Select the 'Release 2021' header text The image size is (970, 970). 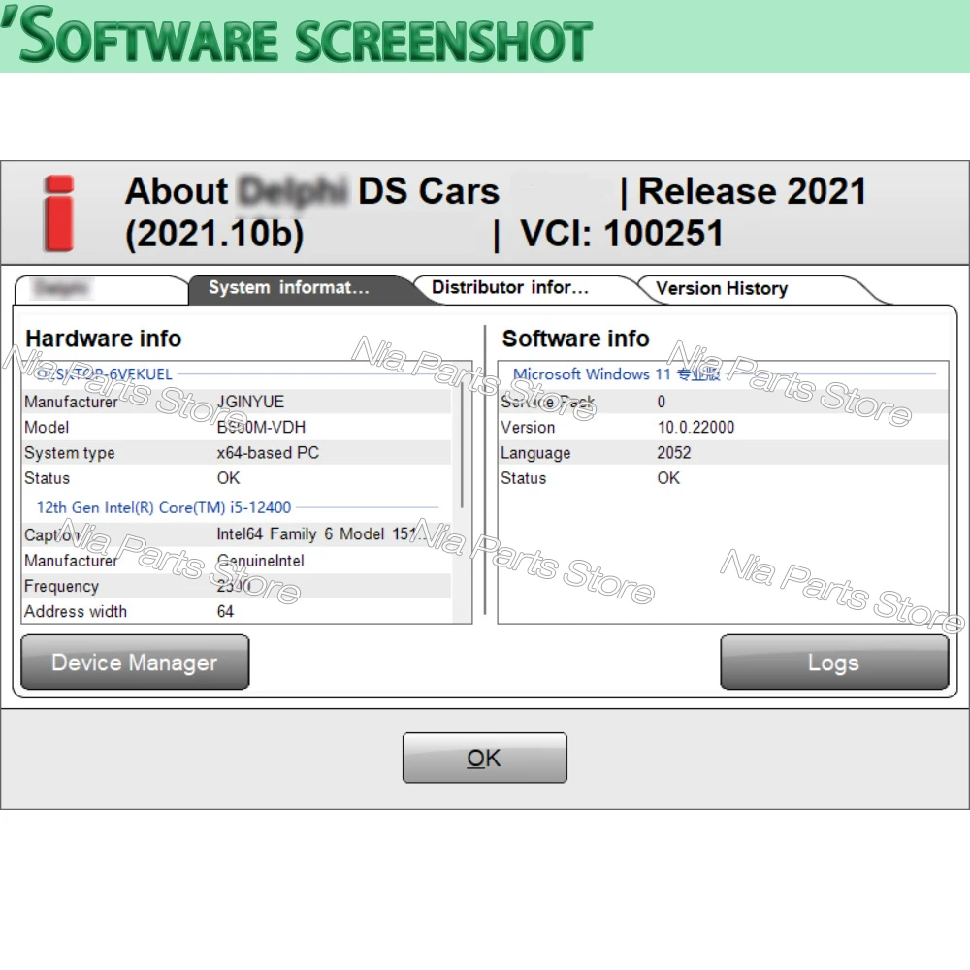(x=753, y=191)
